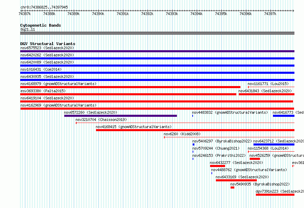Open nsv5490935 (ByrskaBishop2022) variant
This screenshot has width=304, height=208.
[x=260, y=184]
